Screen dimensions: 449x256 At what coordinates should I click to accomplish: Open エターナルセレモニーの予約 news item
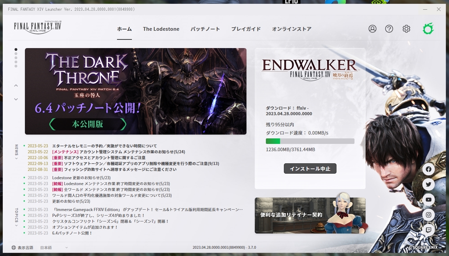pos(104,146)
